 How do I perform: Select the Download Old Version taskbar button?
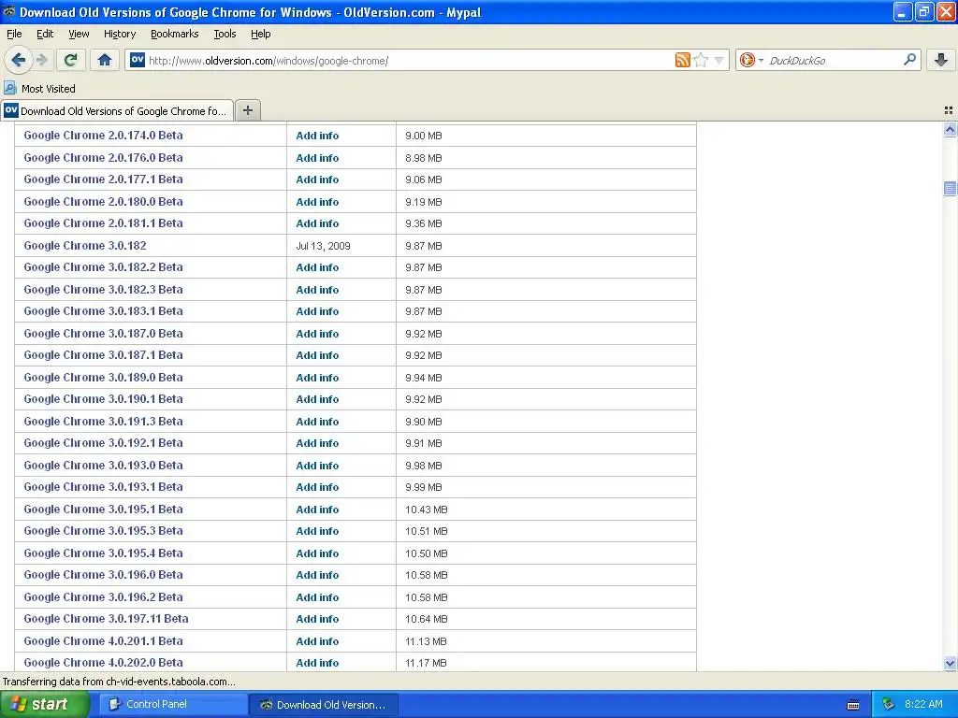[x=324, y=705]
